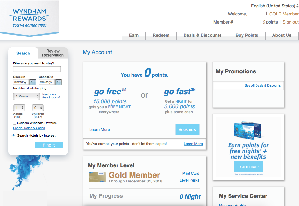The width and height of the screenshot is (299, 206).
Task: Open the Earn menu
Action: point(134,35)
